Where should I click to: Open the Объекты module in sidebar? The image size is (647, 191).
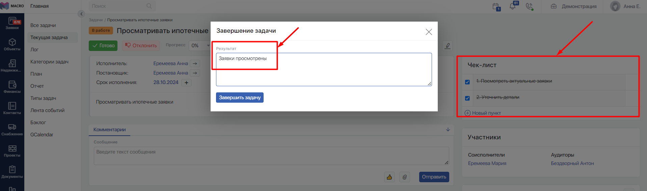point(12,44)
